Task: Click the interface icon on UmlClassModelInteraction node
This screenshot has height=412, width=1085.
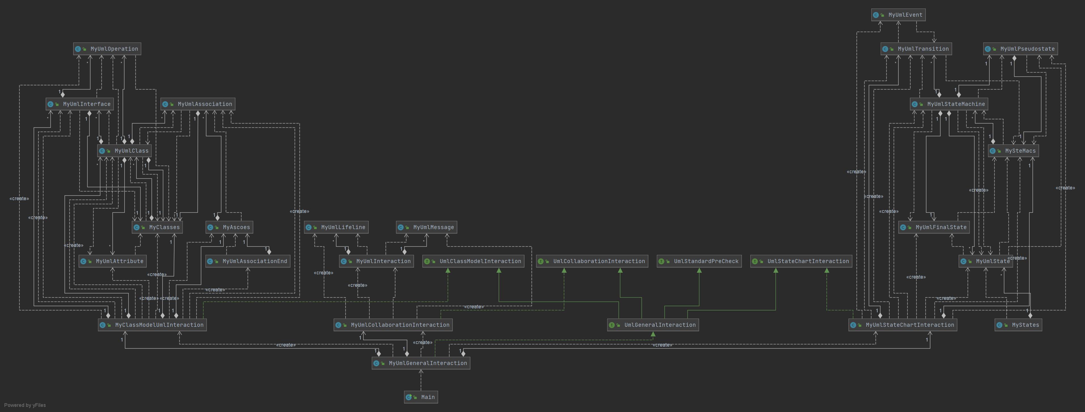Action: coord(427,261)
